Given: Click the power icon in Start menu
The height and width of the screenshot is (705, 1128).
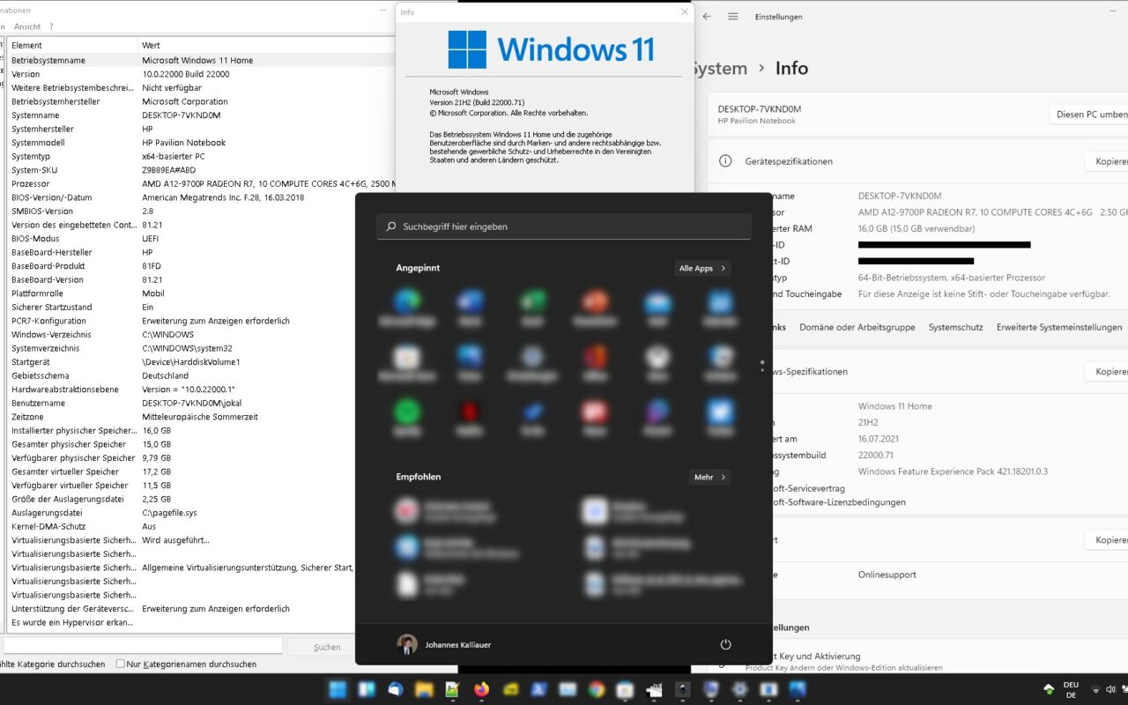Looking at the screenshot, I should [x=725, y=644].
